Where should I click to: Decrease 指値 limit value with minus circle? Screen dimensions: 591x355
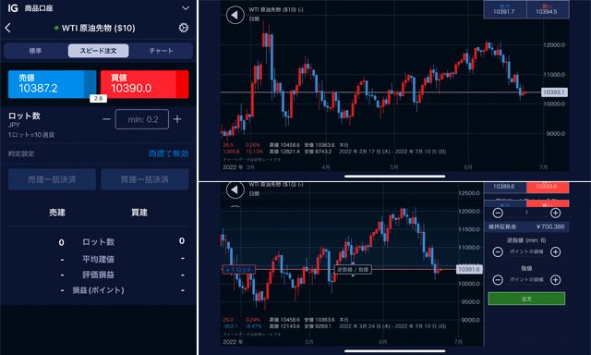tap(498, 280)
